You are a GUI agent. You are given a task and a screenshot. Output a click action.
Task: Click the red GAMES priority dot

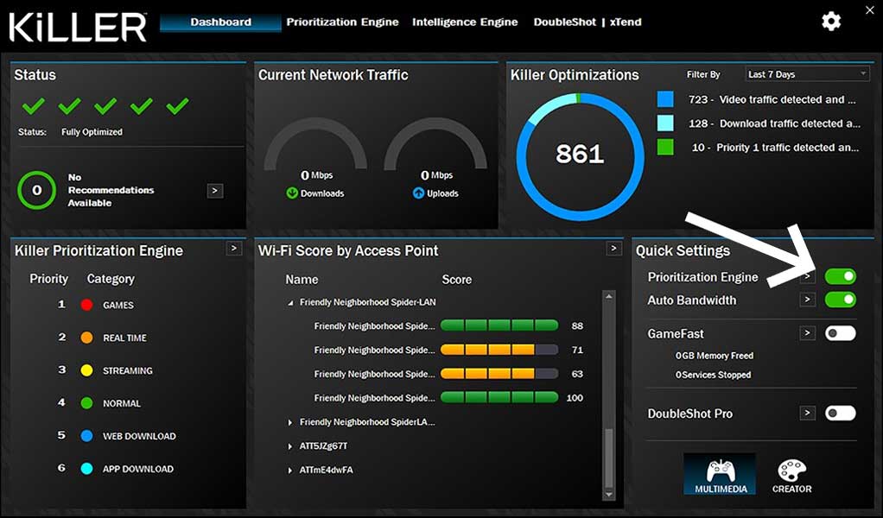pyautogui.click(x=86, y=305)
